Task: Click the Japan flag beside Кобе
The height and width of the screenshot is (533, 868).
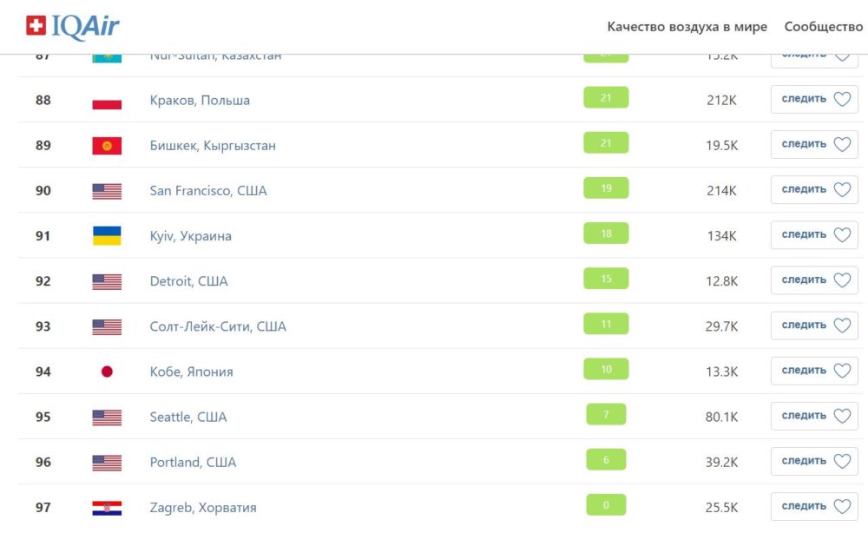Action: [x=107, y=372]
